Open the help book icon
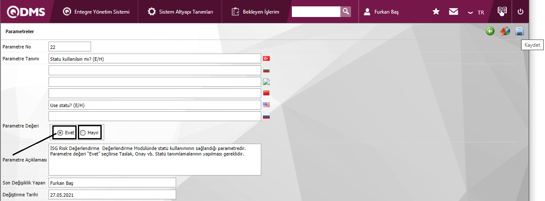Image resolution: width=545 pixels, height=201 pixels. 502,11
